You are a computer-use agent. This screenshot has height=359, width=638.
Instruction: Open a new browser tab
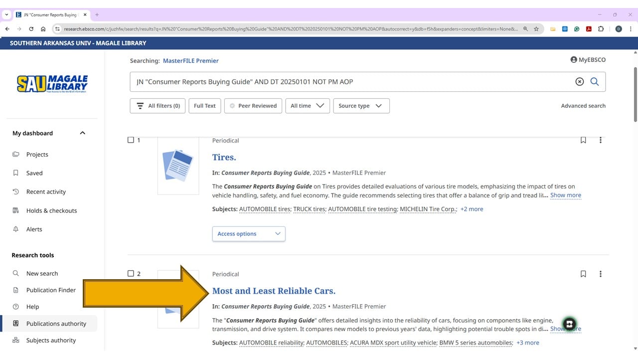97,14
